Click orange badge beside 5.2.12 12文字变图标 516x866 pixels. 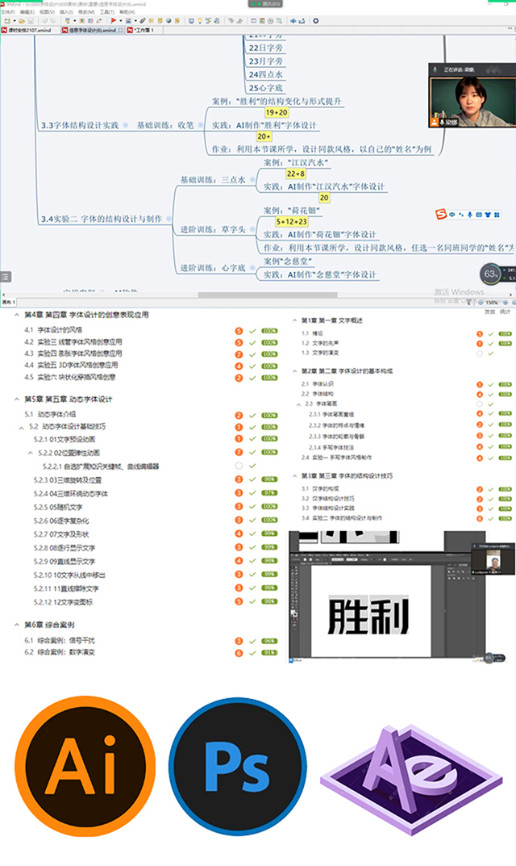(239, 601)
